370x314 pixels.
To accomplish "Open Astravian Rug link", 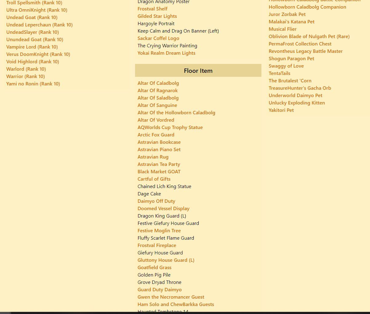I will [153, 157].
